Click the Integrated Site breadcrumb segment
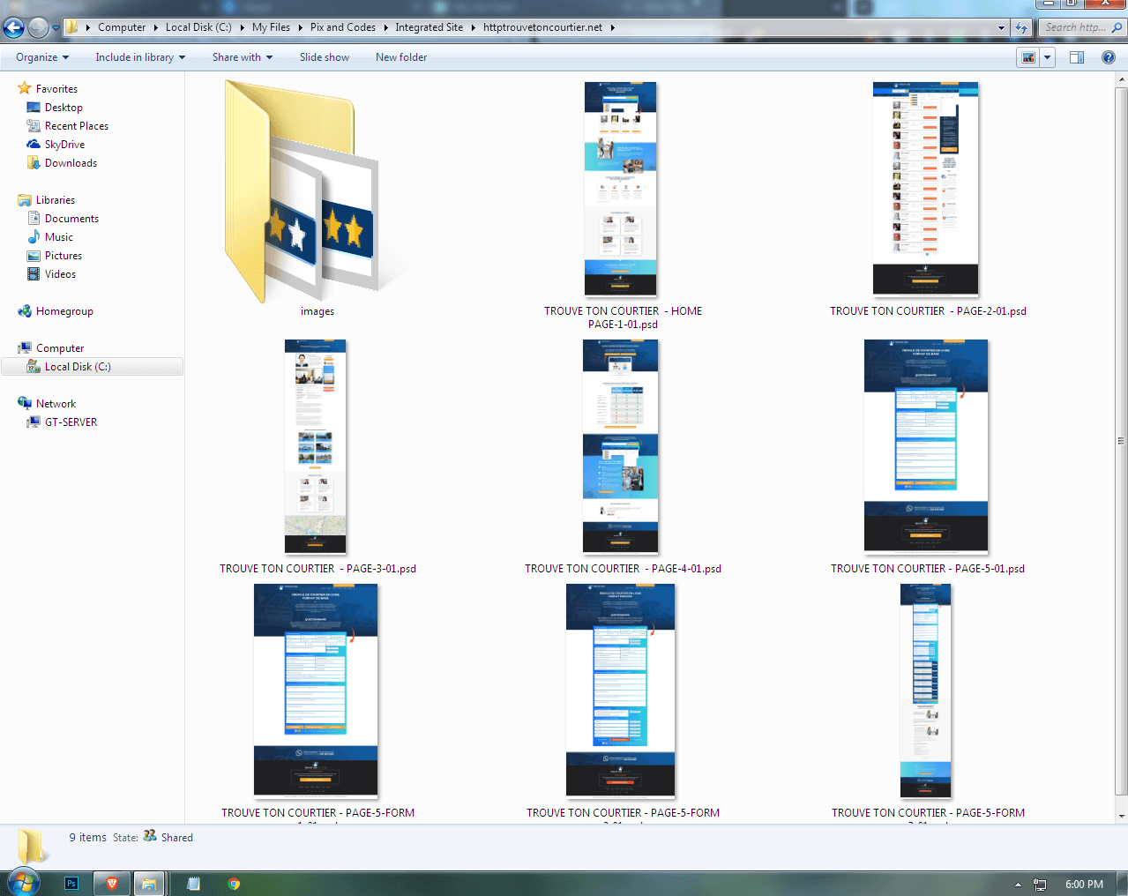 tap(429, 27)
